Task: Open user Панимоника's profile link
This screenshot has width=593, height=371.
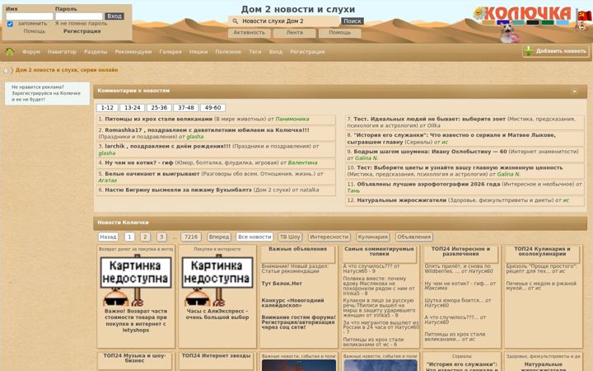Action: coord(292,120)
